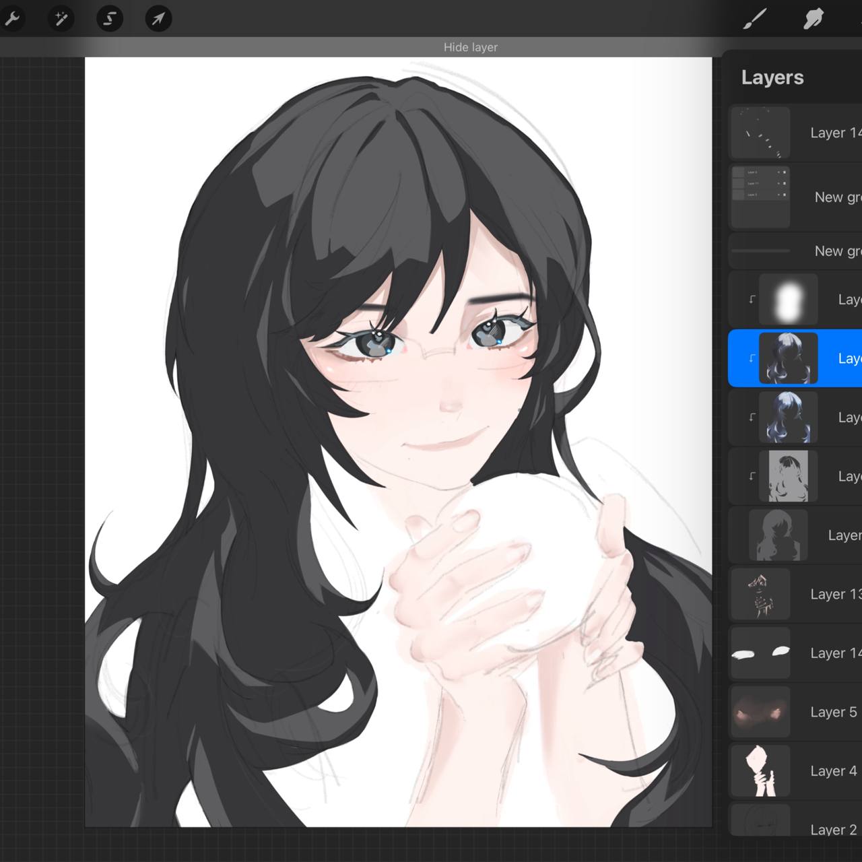
Task: Select the Transform arrow tool
Action: (158, 19)
